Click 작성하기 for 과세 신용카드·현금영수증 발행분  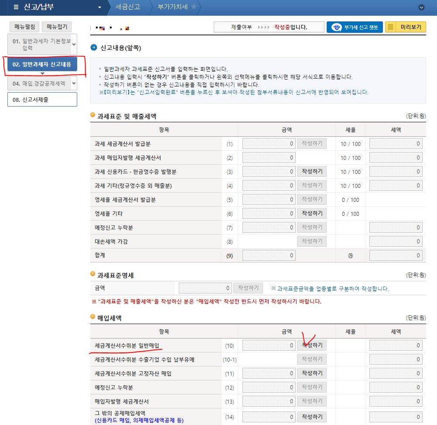pyautogui.click(x=312, y=171)
